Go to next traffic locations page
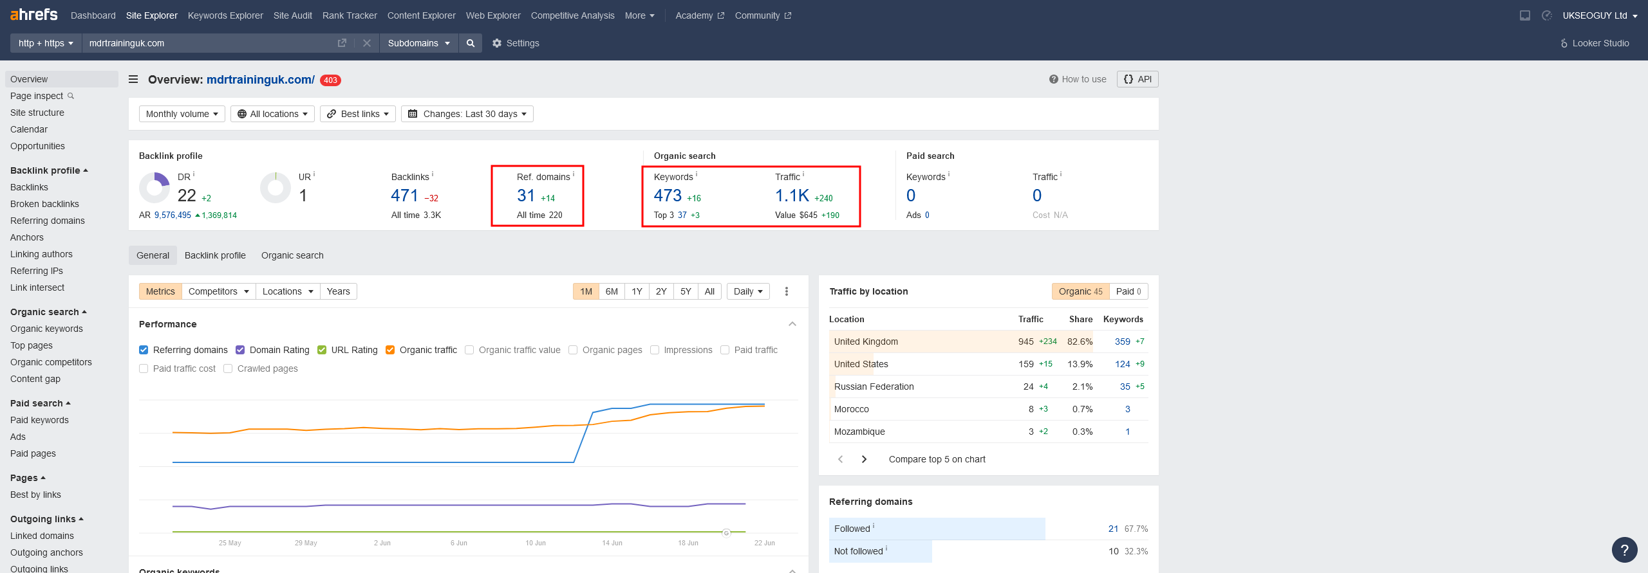The height and width of the screenshot is (573, 1648). tap(864, 459)
